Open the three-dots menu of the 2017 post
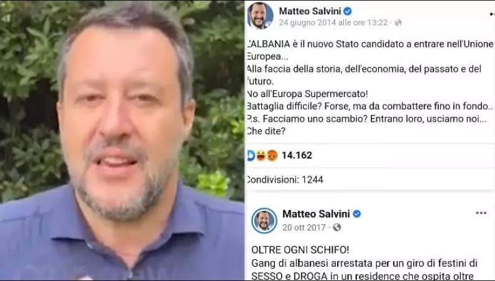495x281 pixels. coord(481,213)
